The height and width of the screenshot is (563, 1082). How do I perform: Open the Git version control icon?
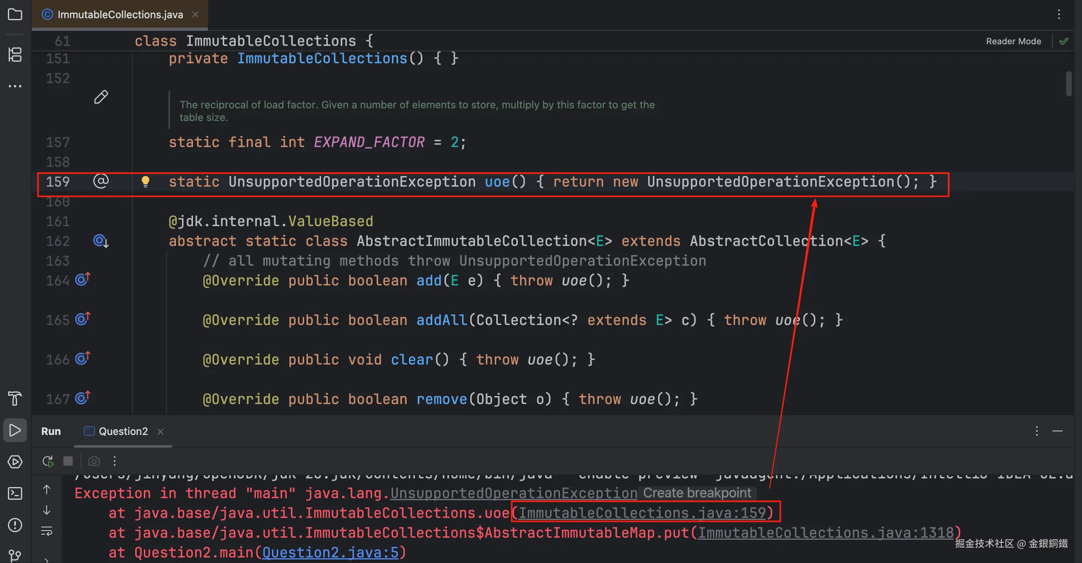coord(15,555)
